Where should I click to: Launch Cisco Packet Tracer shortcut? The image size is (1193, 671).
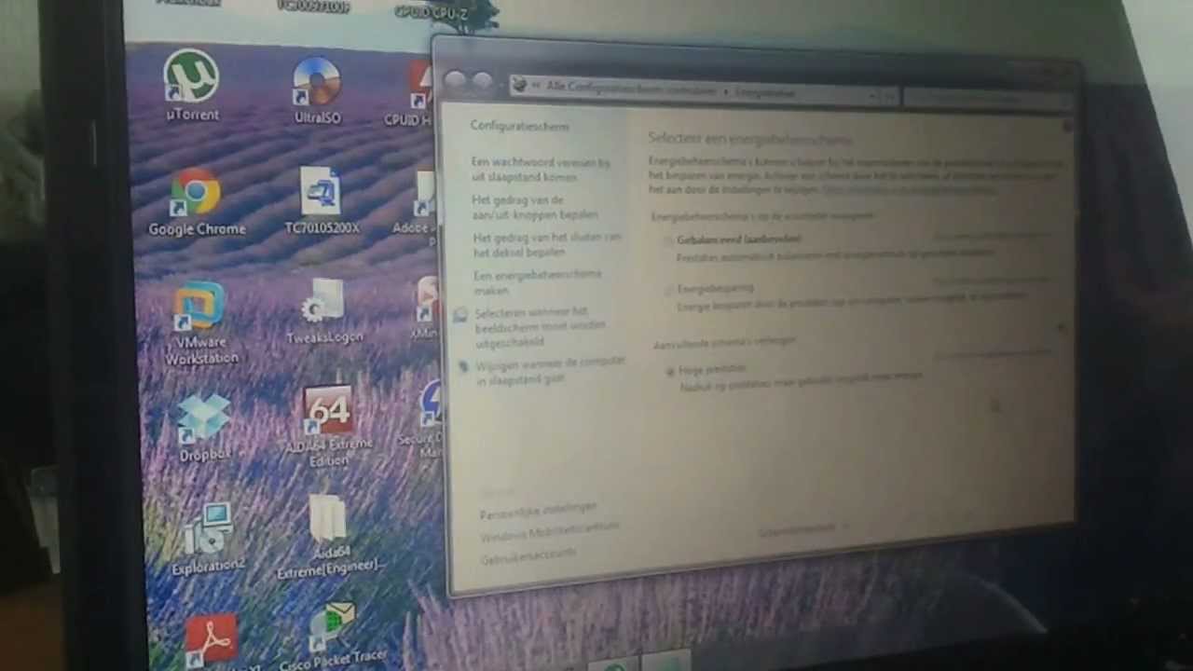tap(333, 636)
